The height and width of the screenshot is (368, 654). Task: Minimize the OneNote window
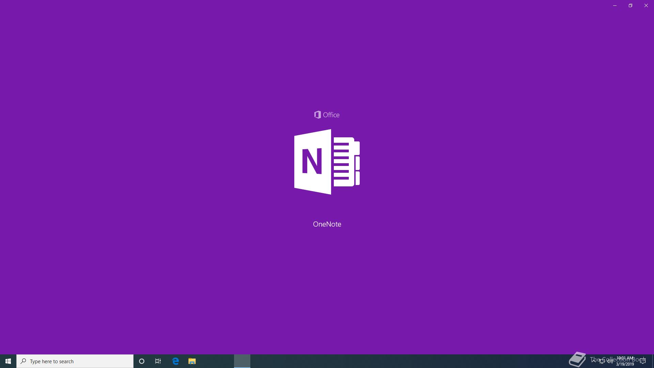615,5
